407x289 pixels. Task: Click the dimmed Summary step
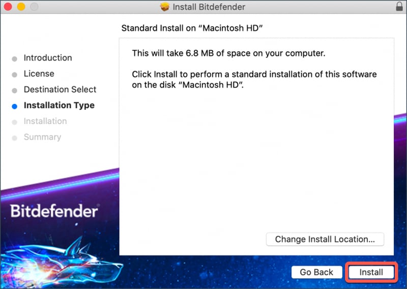click(42, 137)
